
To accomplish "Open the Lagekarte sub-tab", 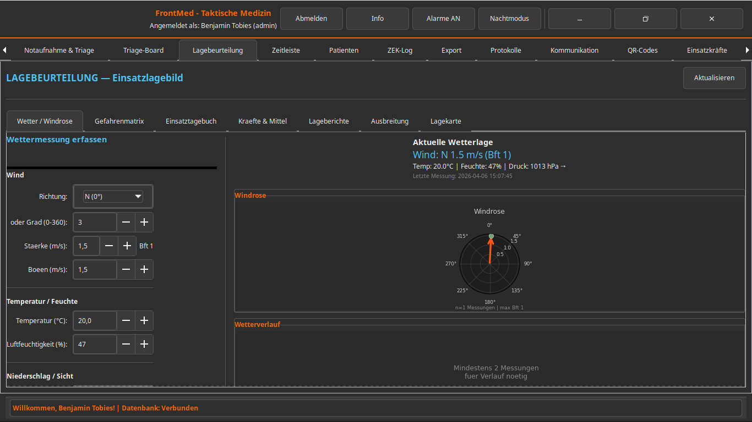I will [x=445, y=121].
